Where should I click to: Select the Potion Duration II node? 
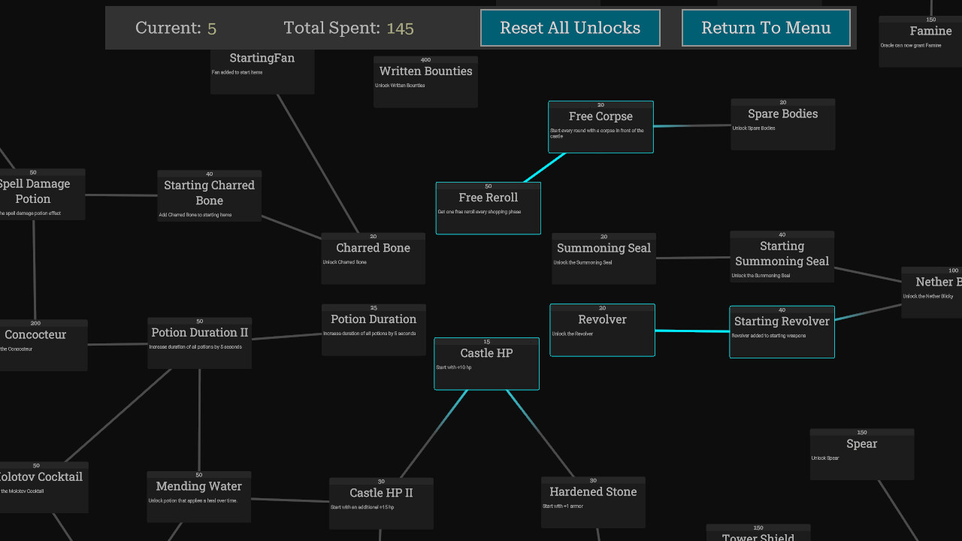tap(199, 343)
